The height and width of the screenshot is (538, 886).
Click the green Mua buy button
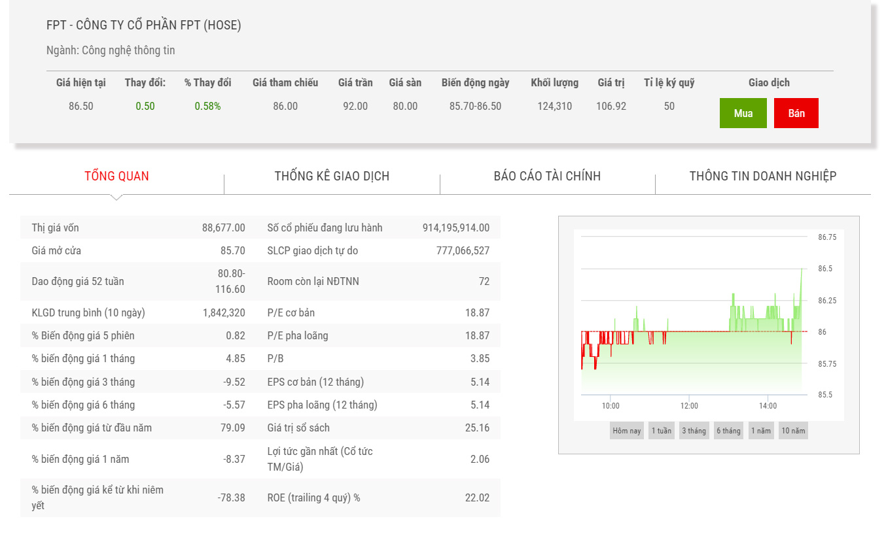point(743,113)
